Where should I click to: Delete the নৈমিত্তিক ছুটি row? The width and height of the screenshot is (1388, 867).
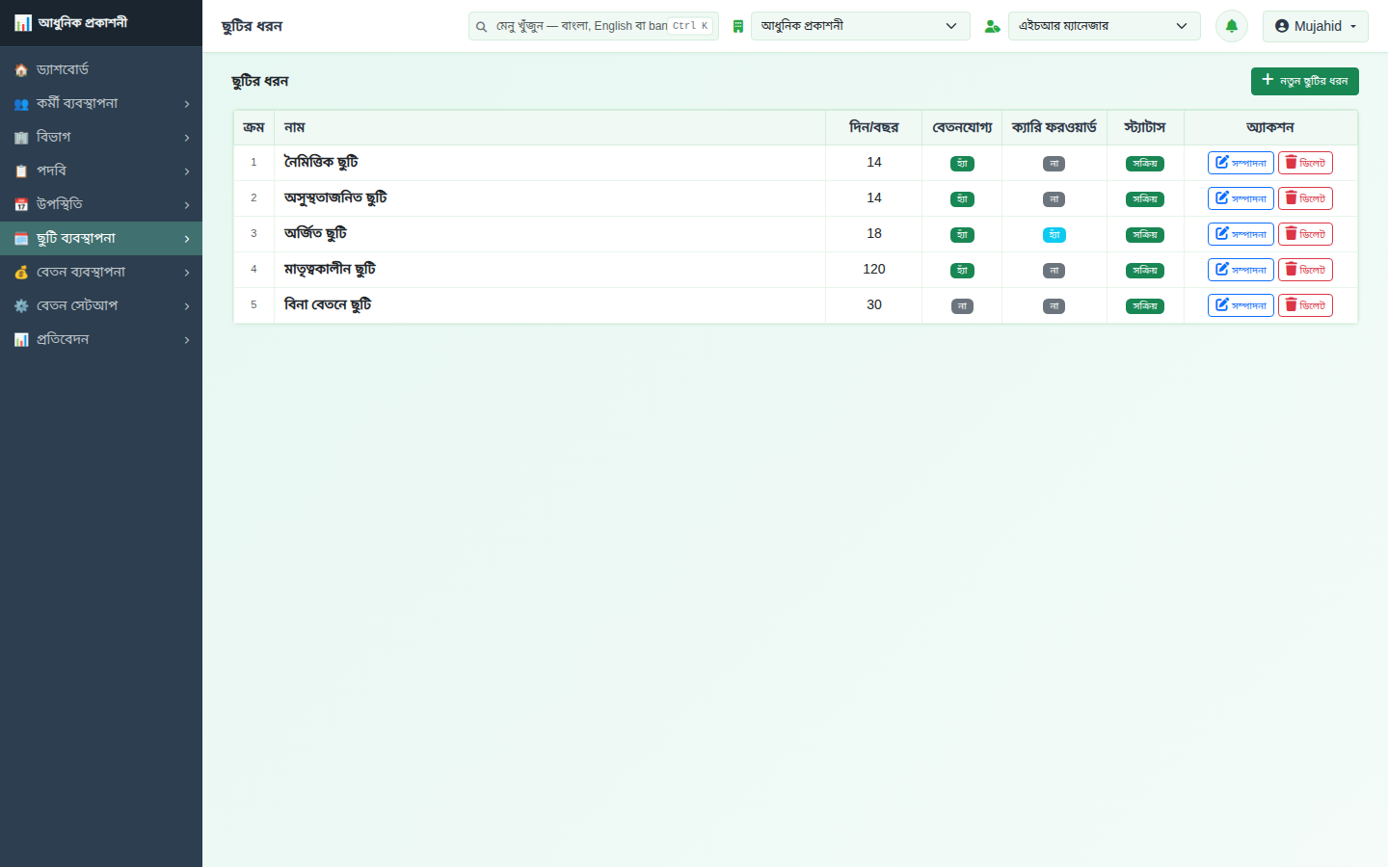click(x=1305, y=163)
